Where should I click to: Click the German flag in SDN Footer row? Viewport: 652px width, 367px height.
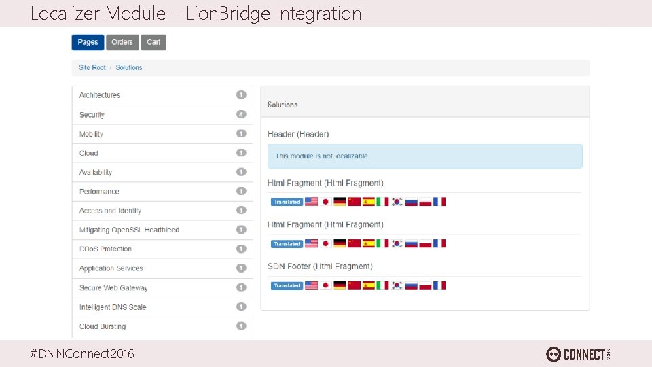[340, 285]
